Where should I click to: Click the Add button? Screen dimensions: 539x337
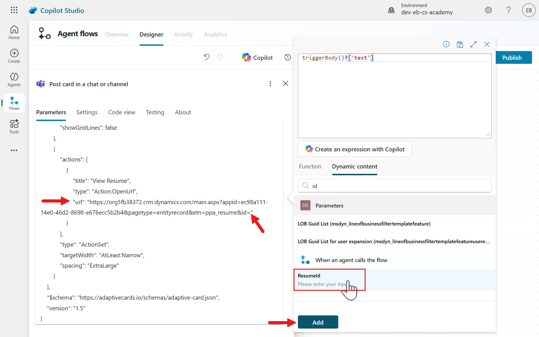(x=318, y=322)
